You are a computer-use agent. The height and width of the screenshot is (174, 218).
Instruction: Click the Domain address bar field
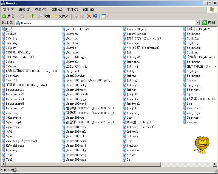pyautogui.click(x=106, y=23)
